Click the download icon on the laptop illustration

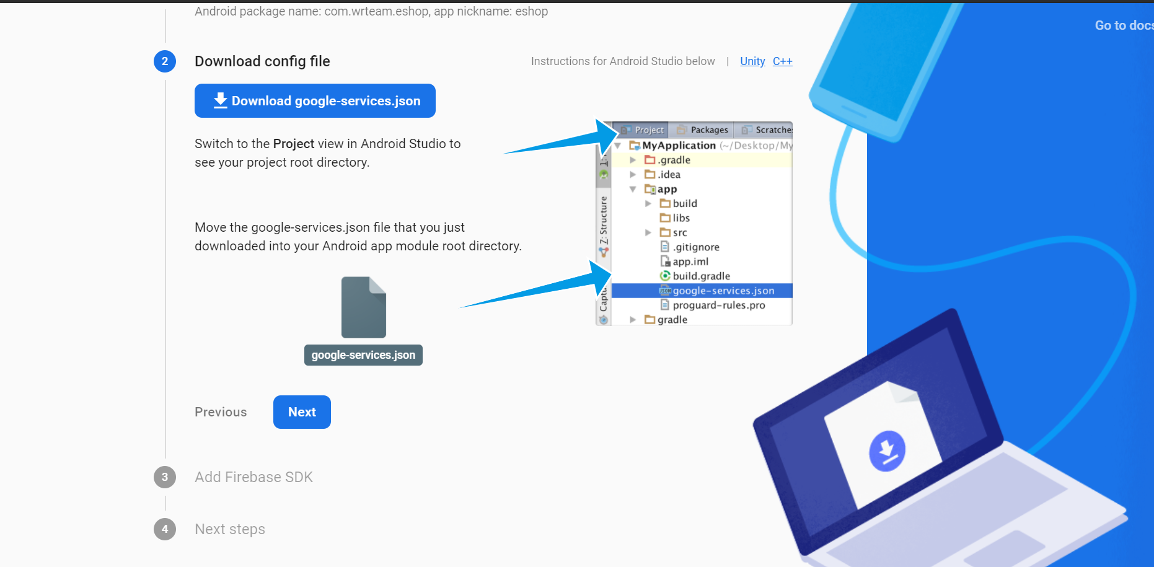887,451
